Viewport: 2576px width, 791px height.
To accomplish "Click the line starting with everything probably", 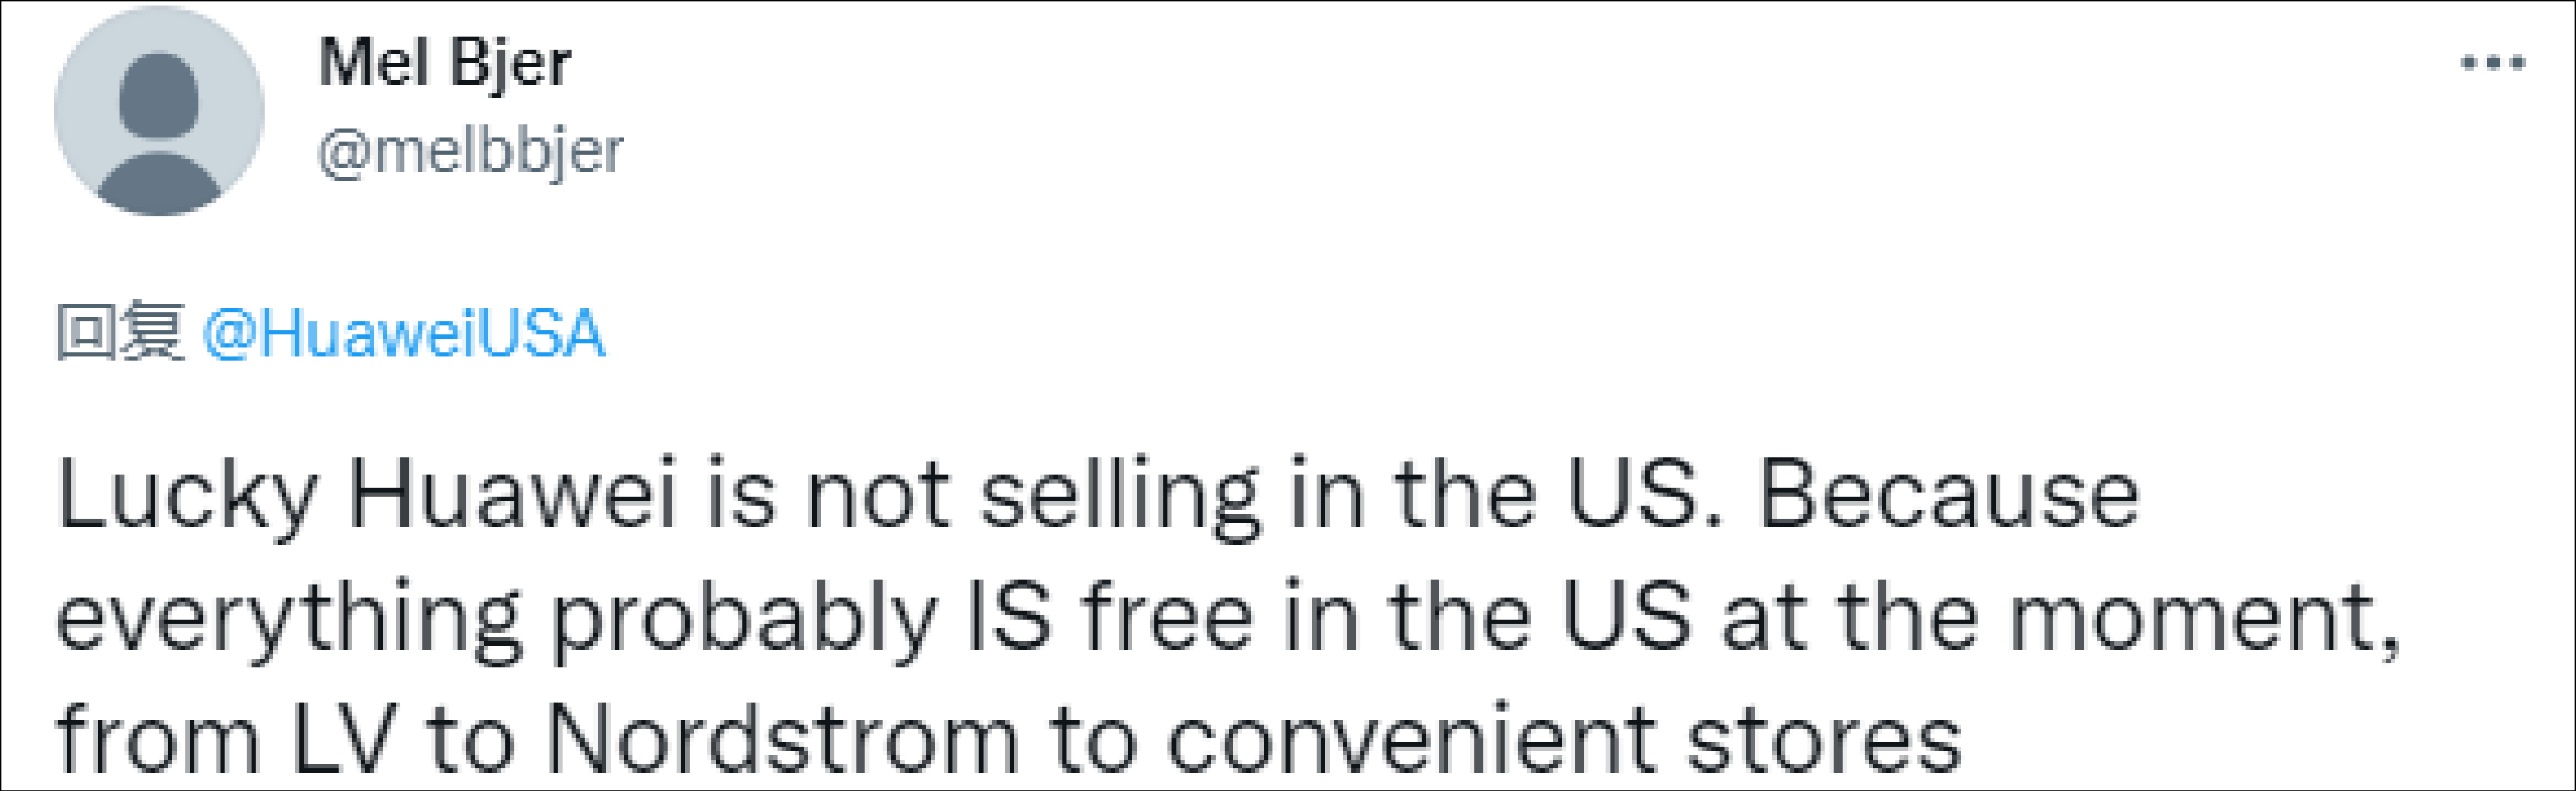I will coord(1228,619).
